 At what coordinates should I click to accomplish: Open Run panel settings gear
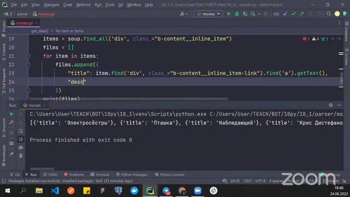click(330, 105)
